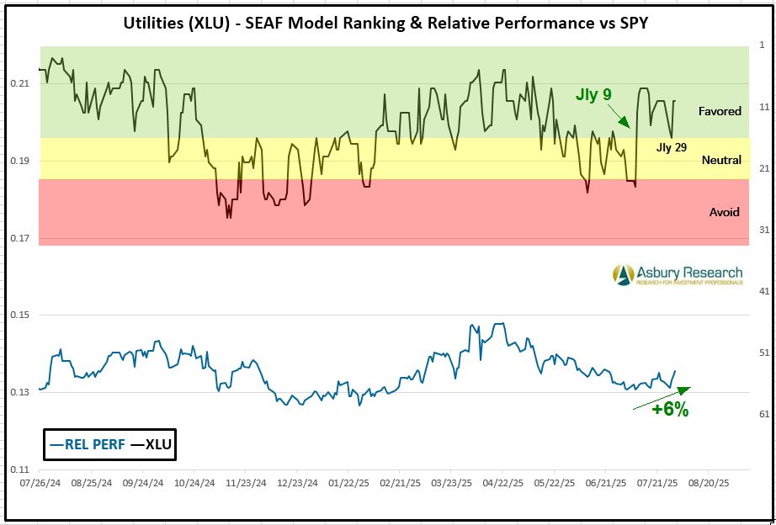Image resolution: width=776 pixels, height=525 pixels.
Task: Click the green Jly 9 annotation
Action: coord(593,95)
